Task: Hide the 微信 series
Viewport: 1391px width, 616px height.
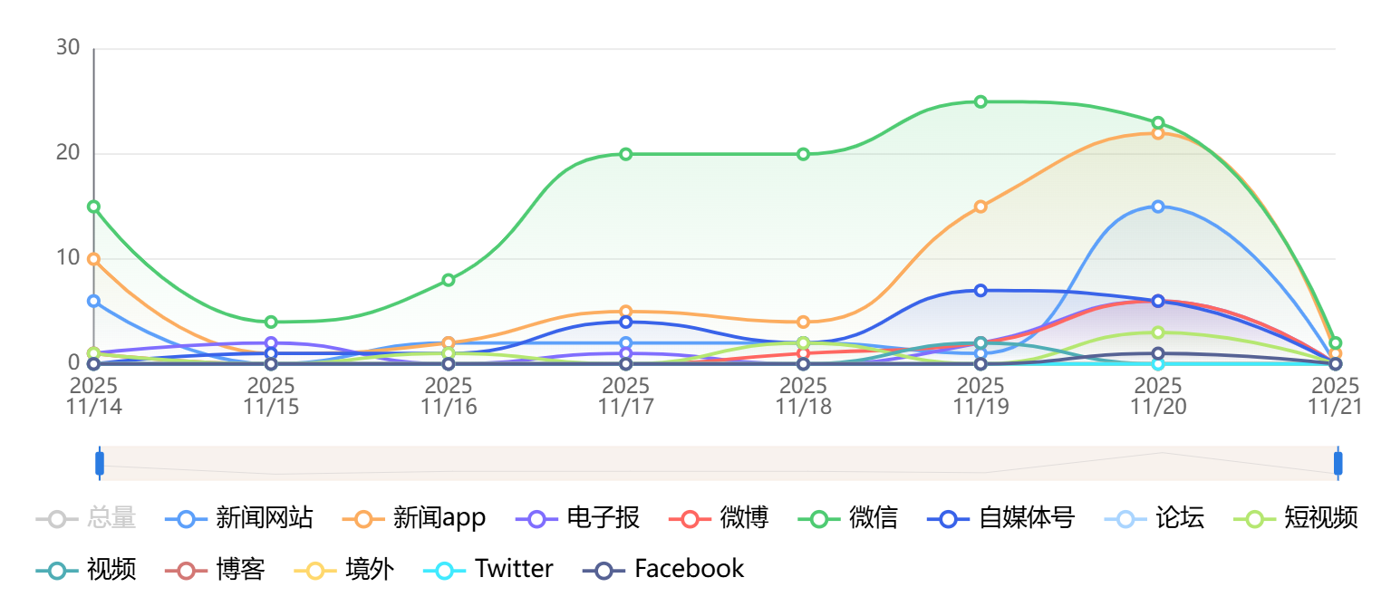Action: pyautogui.click(x=848, y=519)
